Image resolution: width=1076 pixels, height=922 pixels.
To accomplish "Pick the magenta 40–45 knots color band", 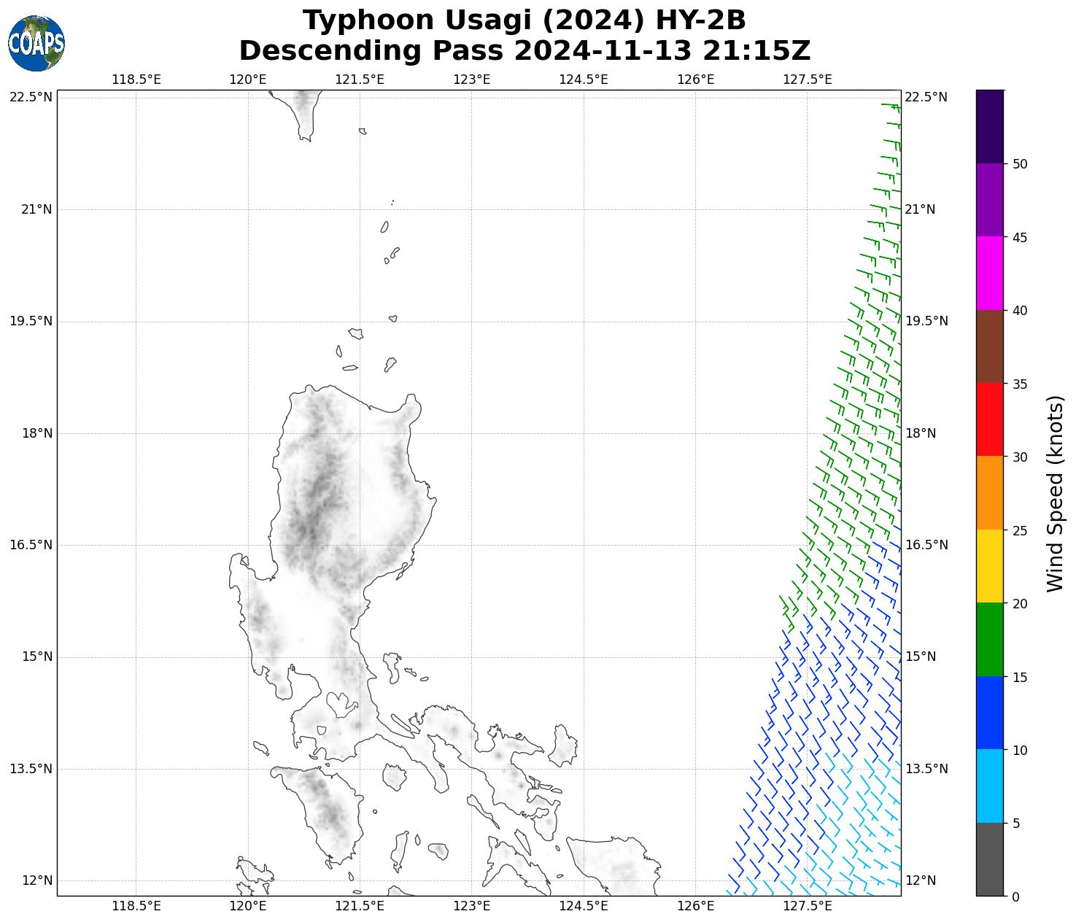I will (x=989, y=273).
